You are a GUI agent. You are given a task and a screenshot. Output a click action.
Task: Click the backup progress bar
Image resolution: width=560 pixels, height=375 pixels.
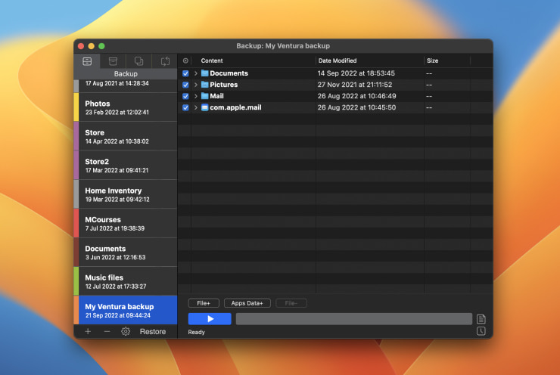click(x=354, y=319)
